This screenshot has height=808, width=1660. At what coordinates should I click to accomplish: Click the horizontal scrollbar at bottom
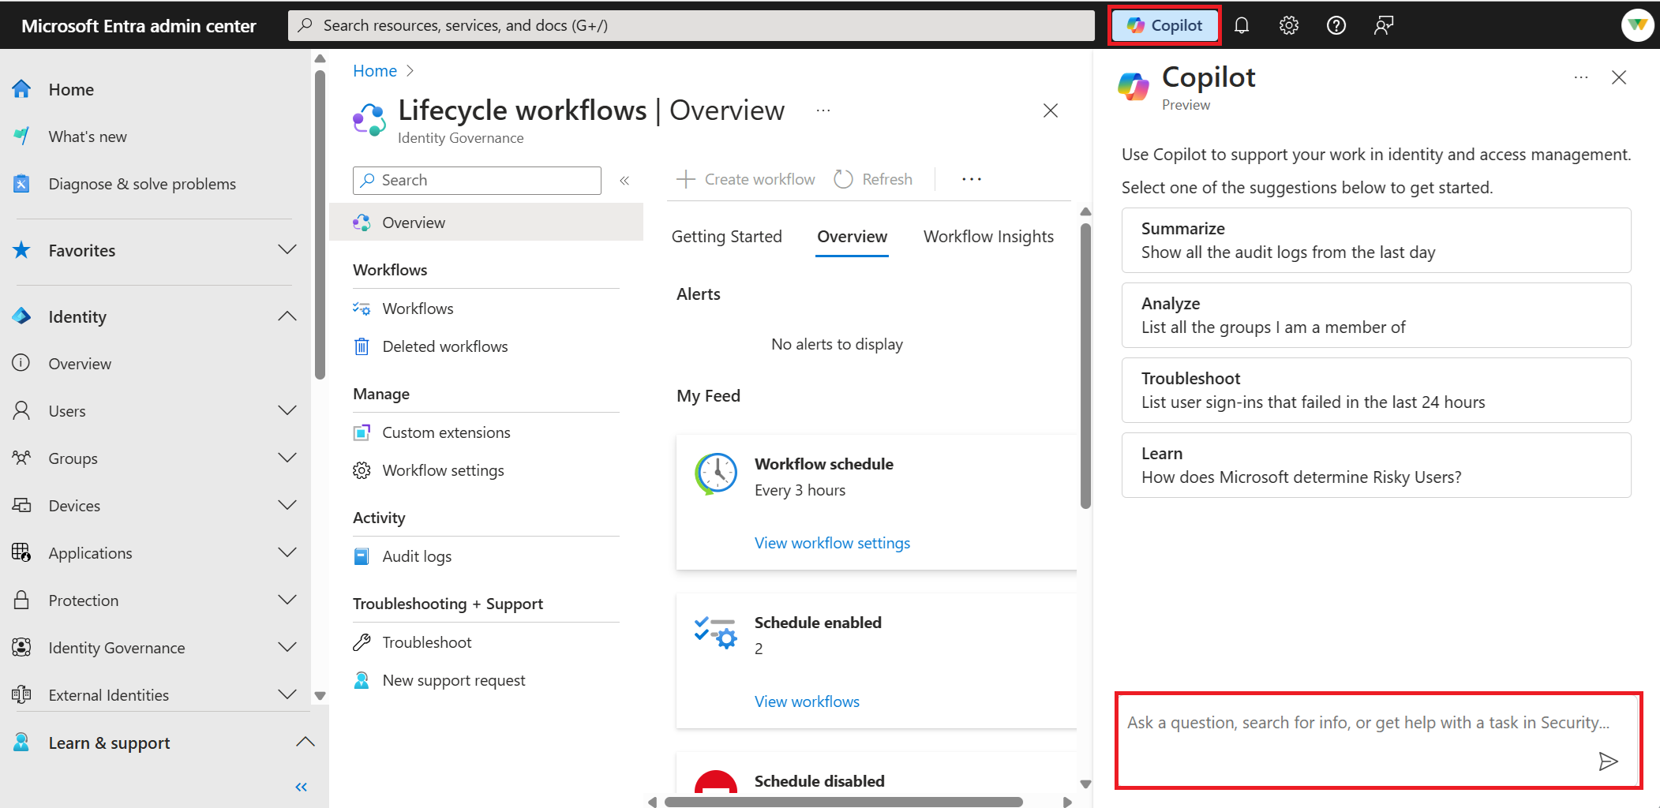(843, 802)
